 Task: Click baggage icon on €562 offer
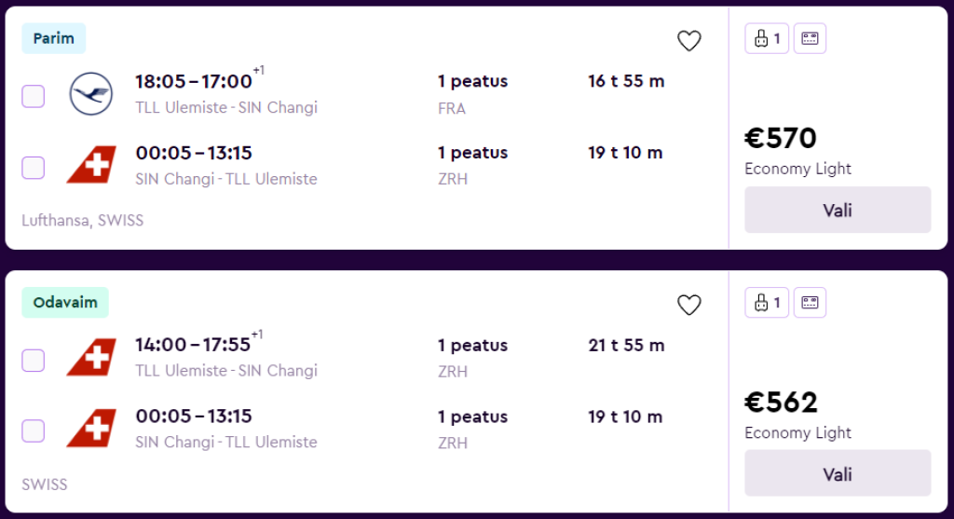click(767, 303)
